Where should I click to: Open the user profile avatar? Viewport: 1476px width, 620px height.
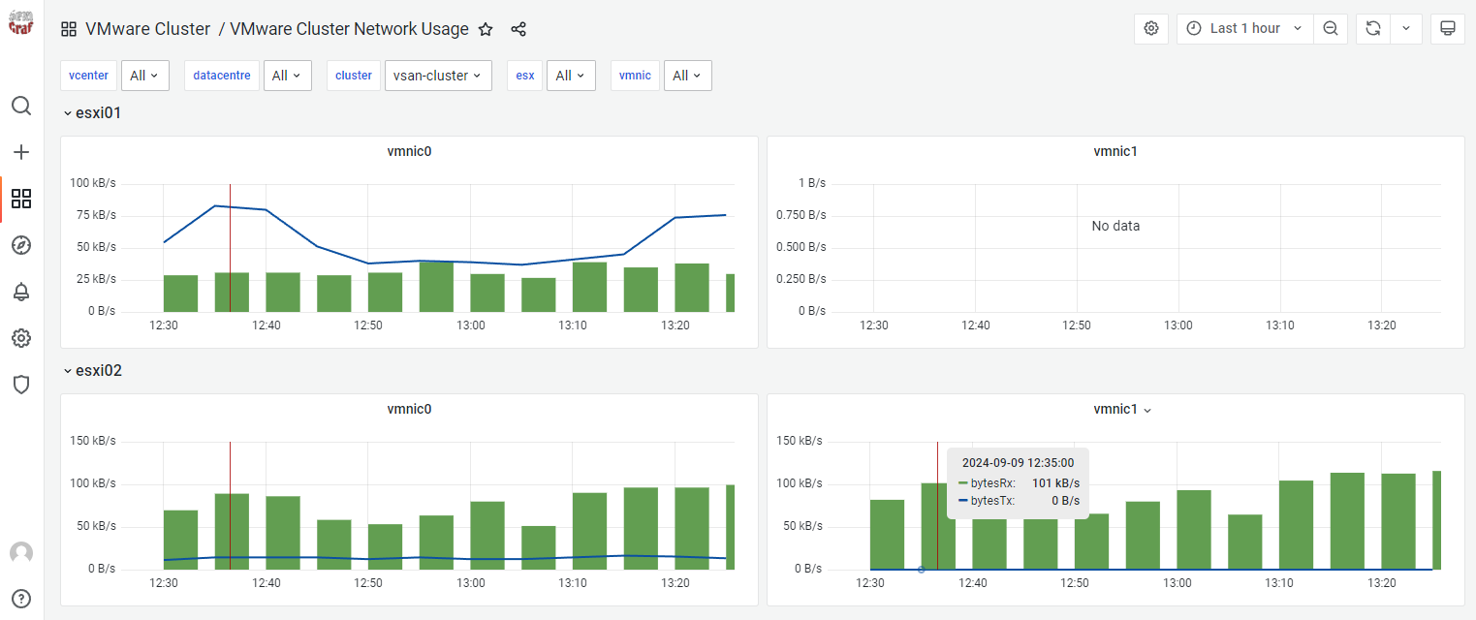coord(21,553)
